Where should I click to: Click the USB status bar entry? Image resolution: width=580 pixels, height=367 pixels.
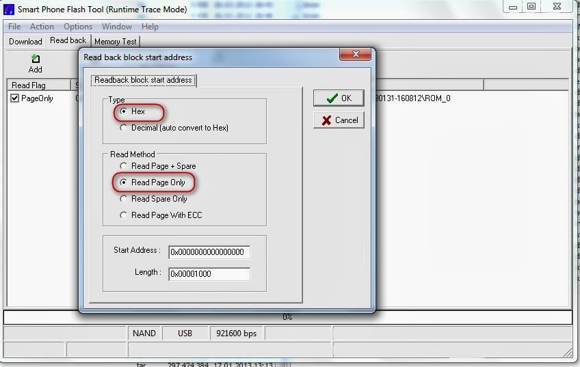click(x=185, y=334)
